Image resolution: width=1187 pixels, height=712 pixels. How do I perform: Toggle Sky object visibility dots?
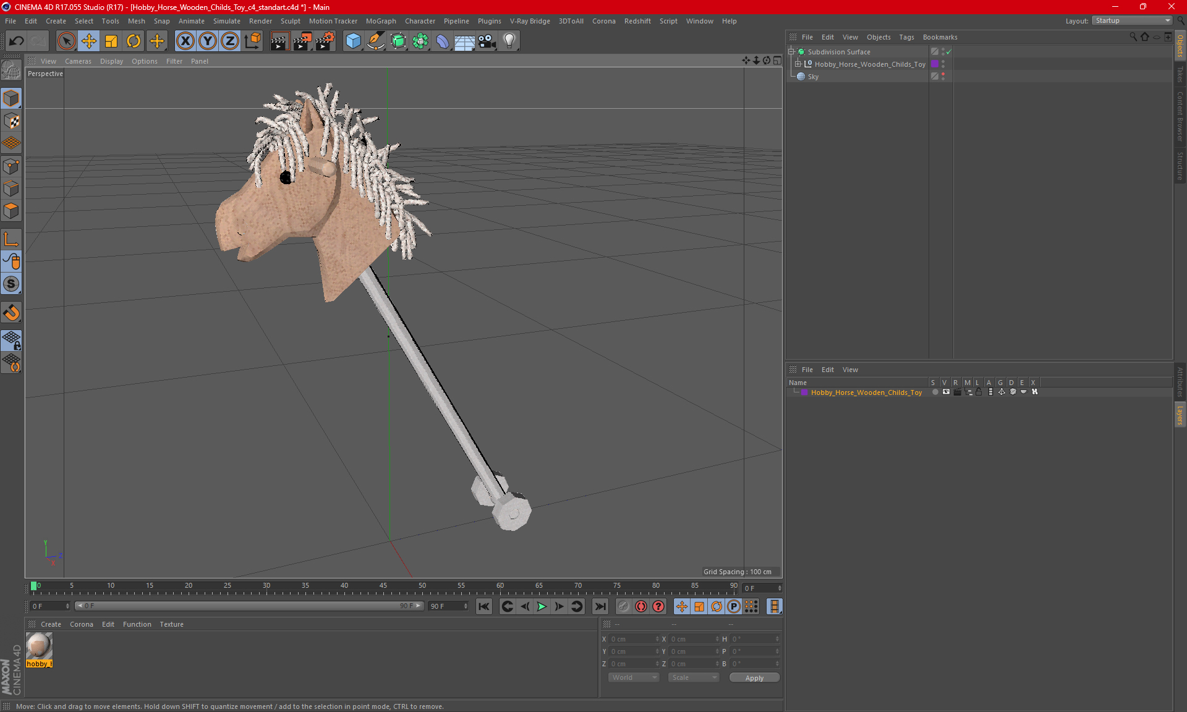tap(943, 77)
